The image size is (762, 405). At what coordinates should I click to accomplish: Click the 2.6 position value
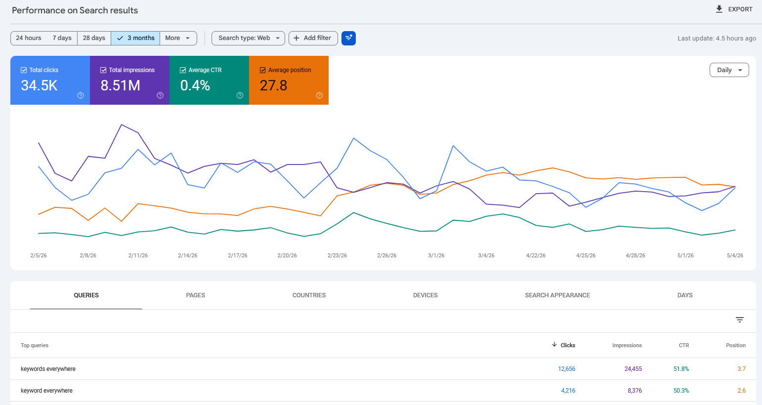click(741, 391)
